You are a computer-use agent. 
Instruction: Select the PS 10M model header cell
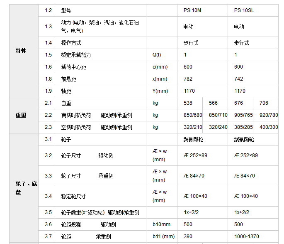click(202, 10)
